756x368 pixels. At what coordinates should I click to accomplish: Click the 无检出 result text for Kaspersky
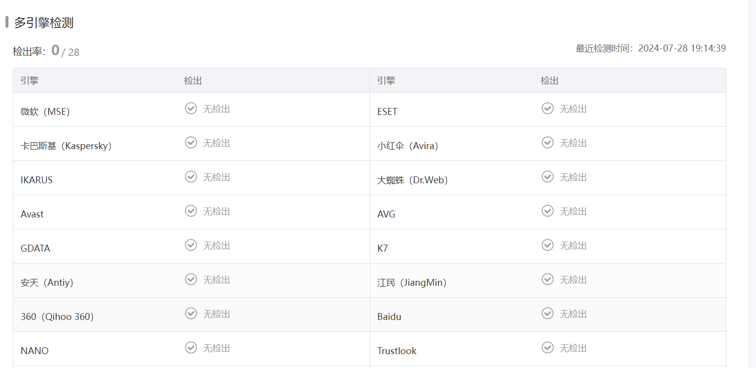tap(216, 143)
